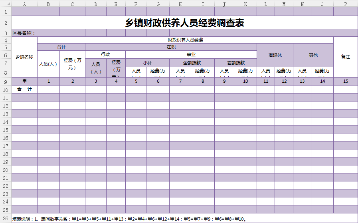358x223 pixels.
Task: Click column header H
Action: click(x=180, y=4)
